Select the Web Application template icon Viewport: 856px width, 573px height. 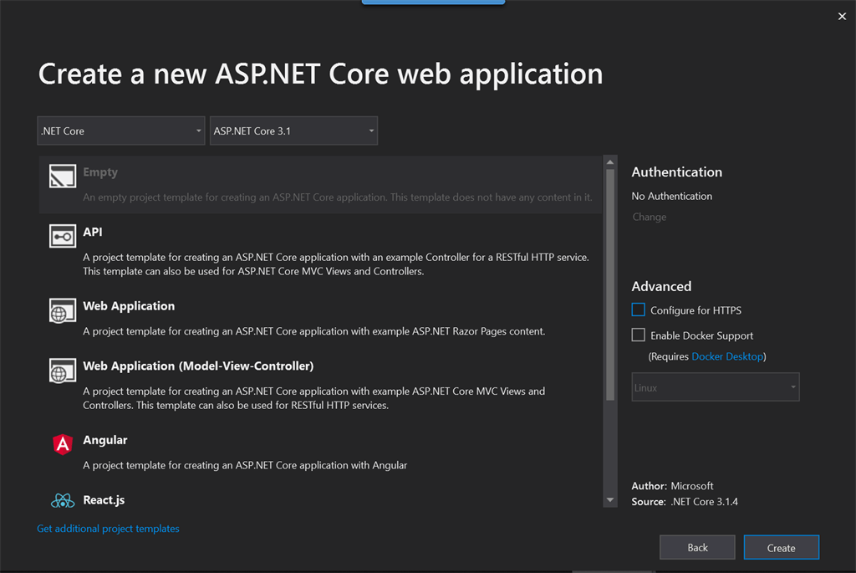[x=62, y=311]
